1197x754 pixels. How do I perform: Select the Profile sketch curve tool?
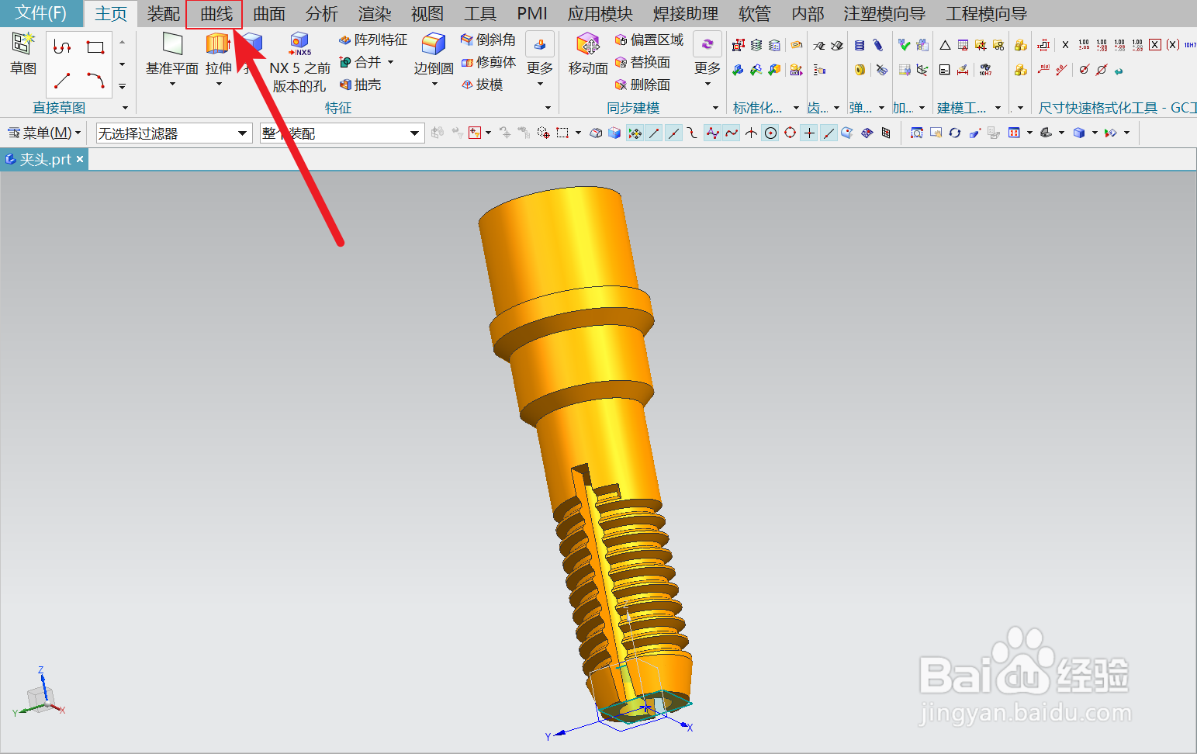[x=62, y=47]
